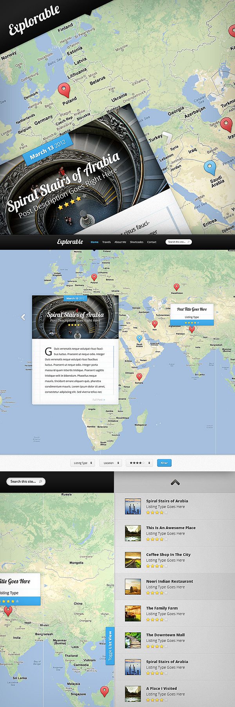The image size is (235, 707).
Task: Click the magnifier in the bottom section search box
Action: coord(40,481)
